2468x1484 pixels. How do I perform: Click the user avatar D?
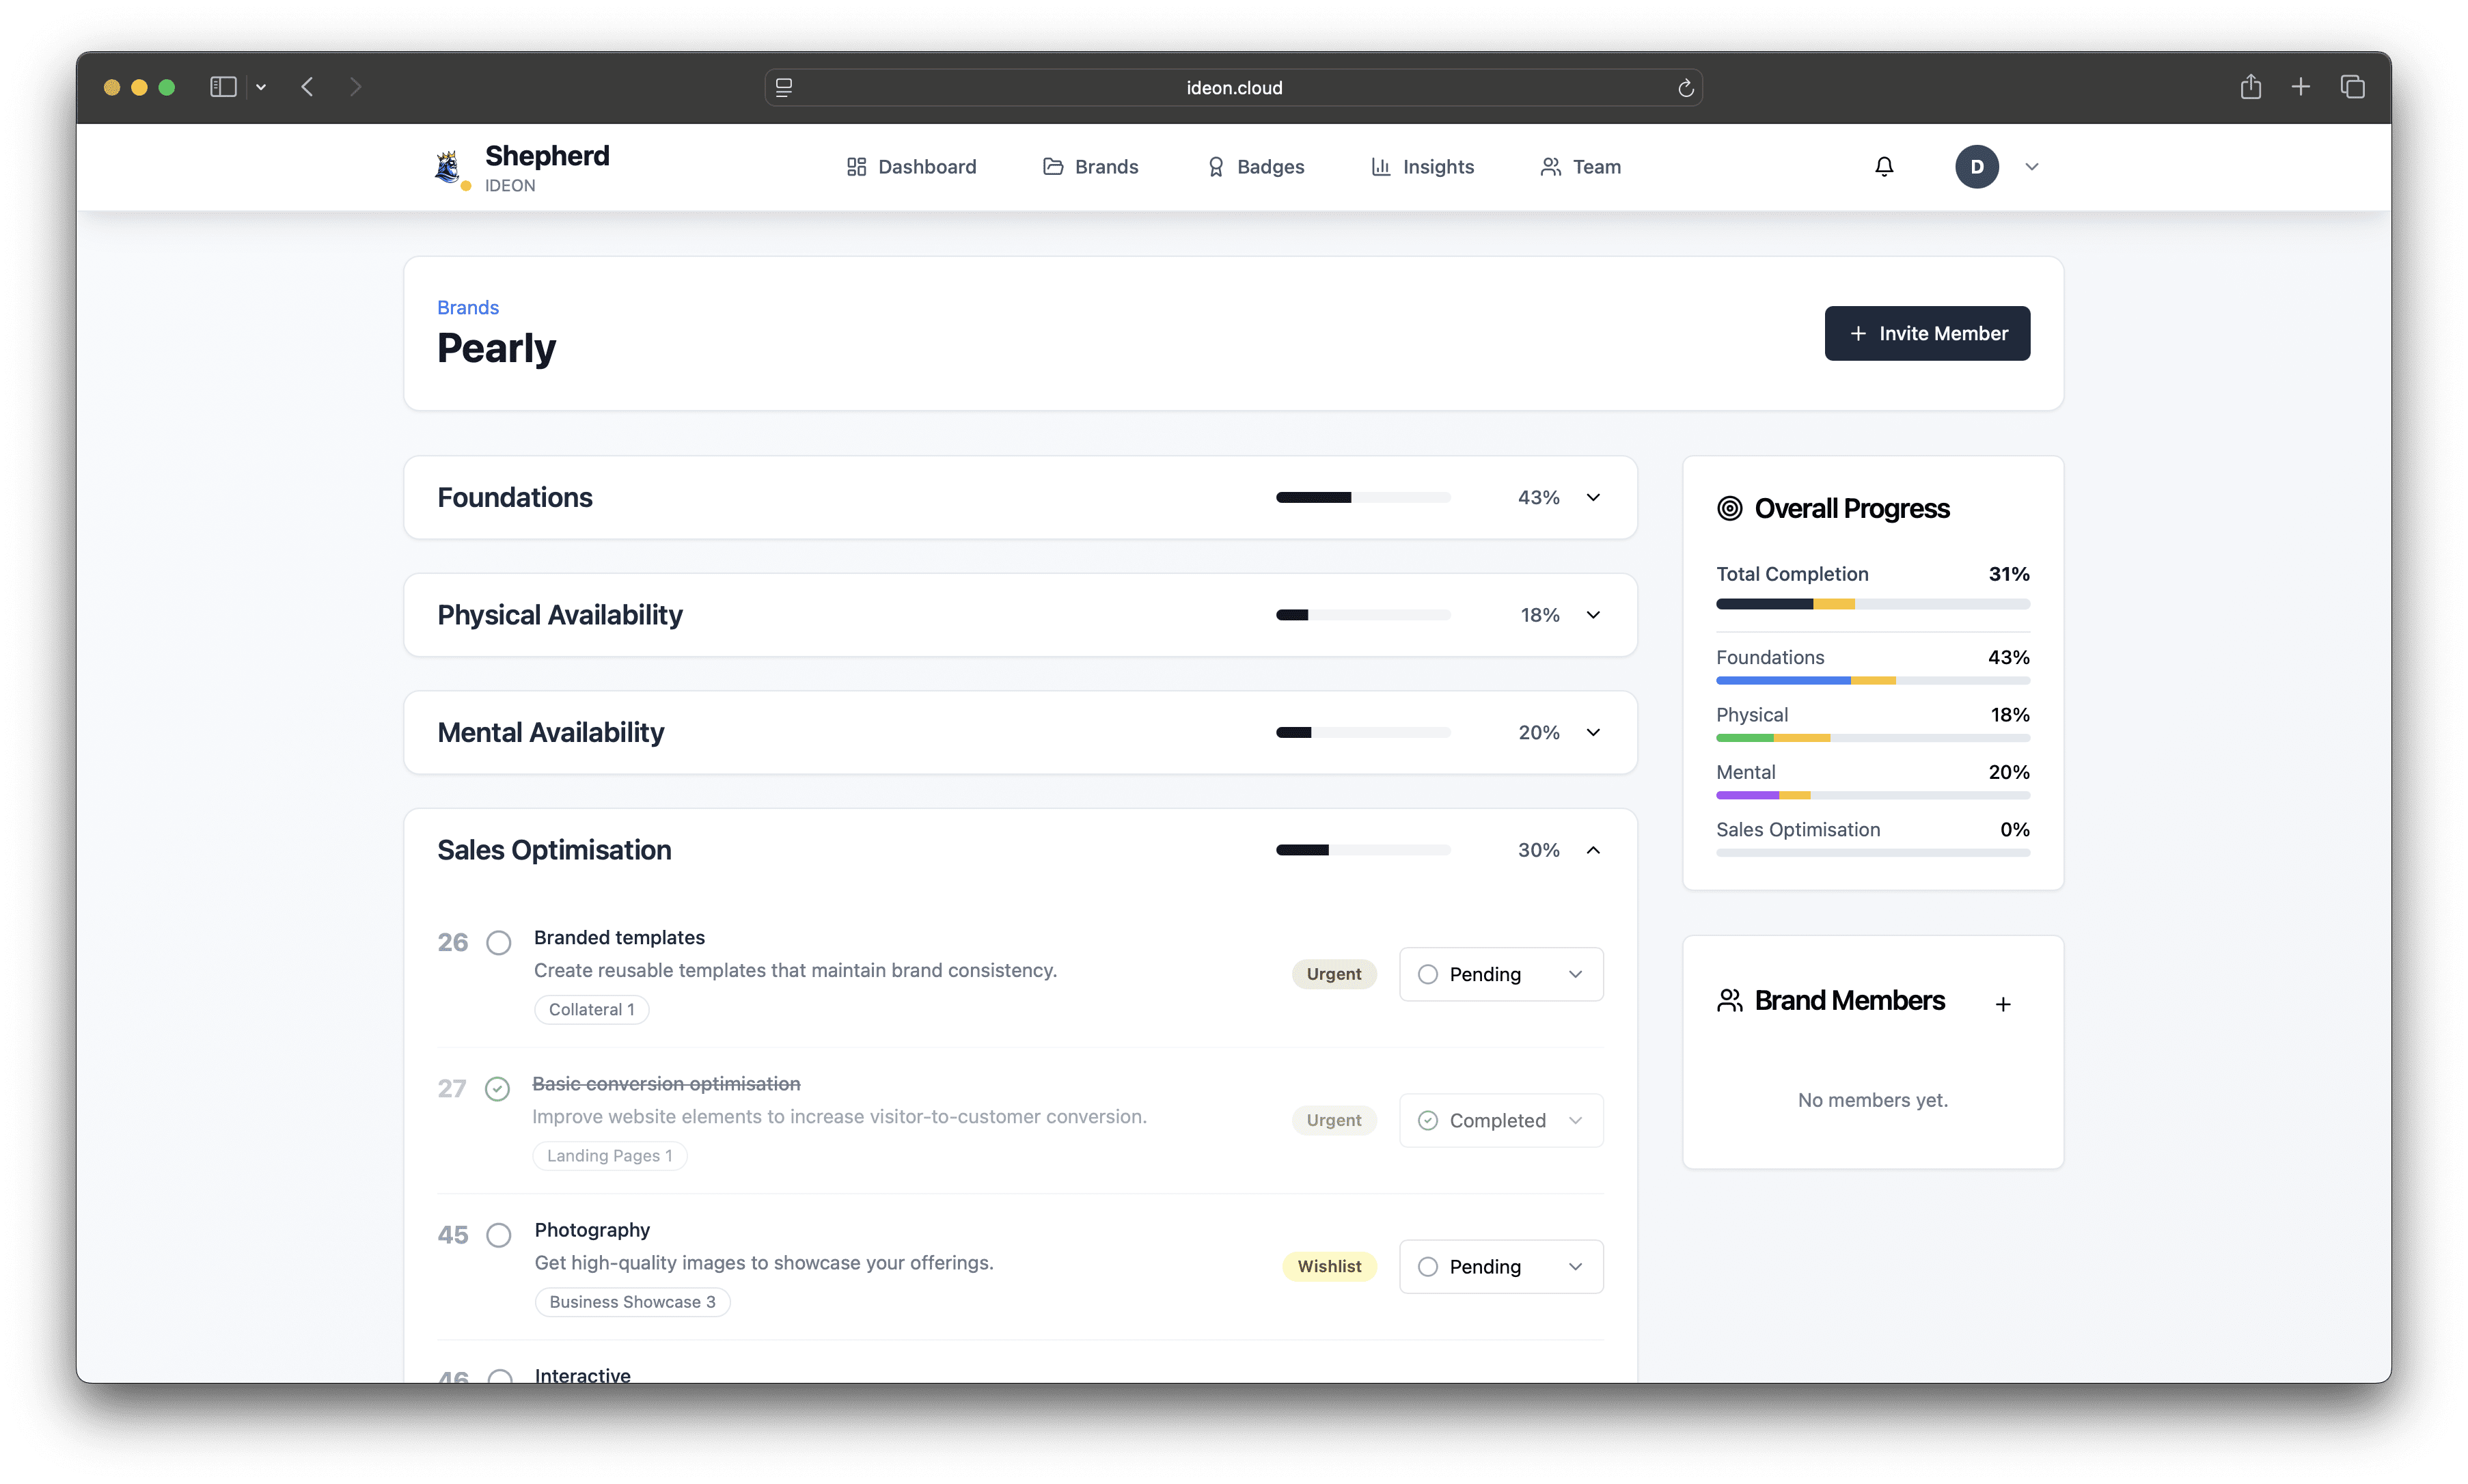[1976, 167]
